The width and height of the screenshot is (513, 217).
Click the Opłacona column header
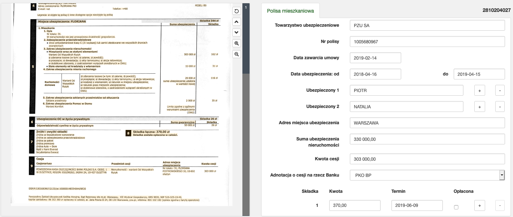(x=463, y=191)
